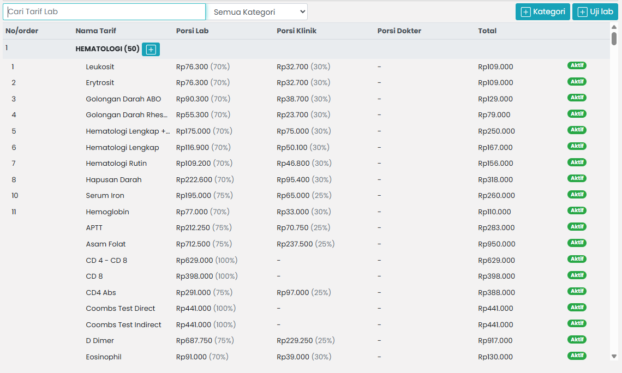
Task: Click the plus icon inside Kategori button
Action: 527,11
